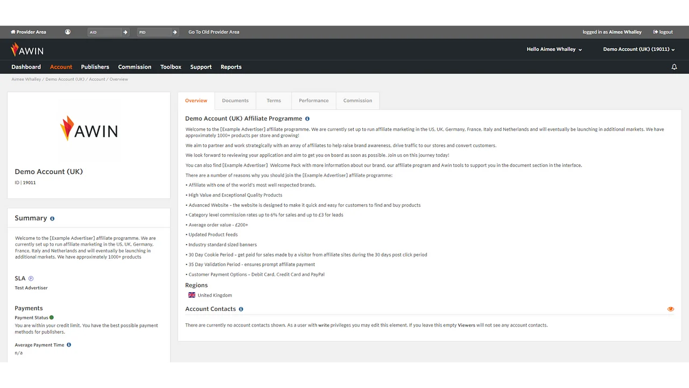Click the United Kingdom flag under Regions

tap(192, 295)
